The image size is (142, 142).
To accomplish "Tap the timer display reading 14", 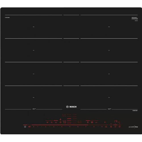I will 116,121.
